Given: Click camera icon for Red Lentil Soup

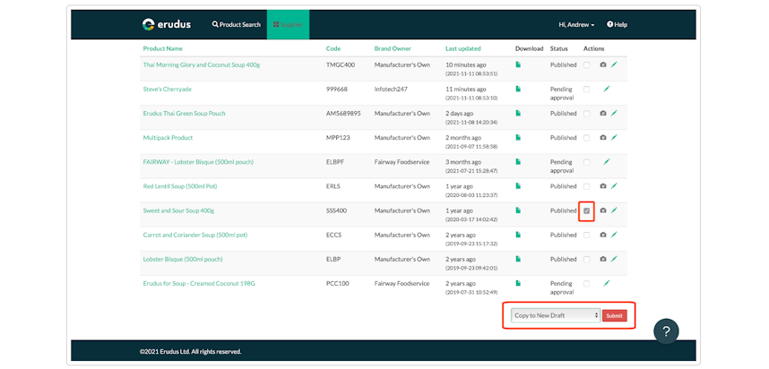Looking at the screenshot, I should coord(603,186).
